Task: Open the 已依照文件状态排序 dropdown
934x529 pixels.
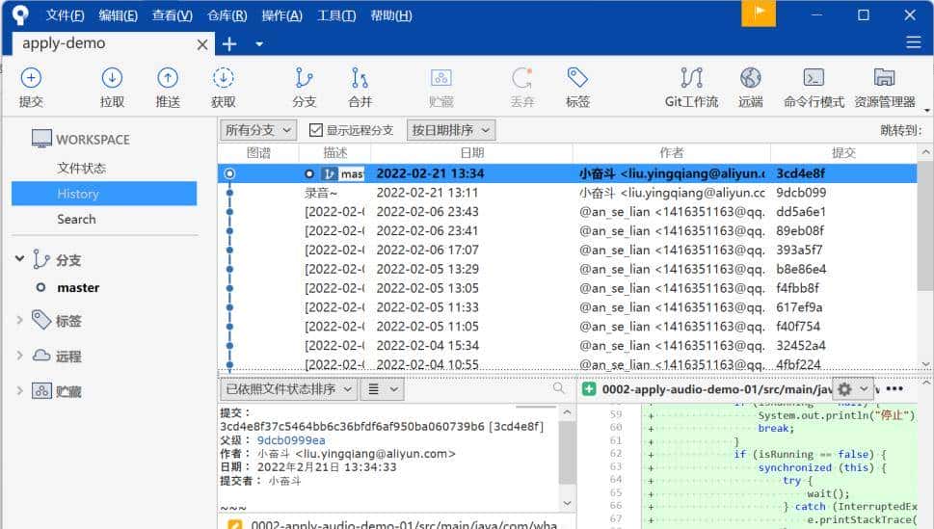Action: 289,389
